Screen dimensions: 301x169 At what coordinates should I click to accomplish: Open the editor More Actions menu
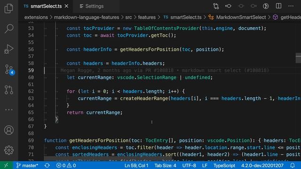point(291,6)
